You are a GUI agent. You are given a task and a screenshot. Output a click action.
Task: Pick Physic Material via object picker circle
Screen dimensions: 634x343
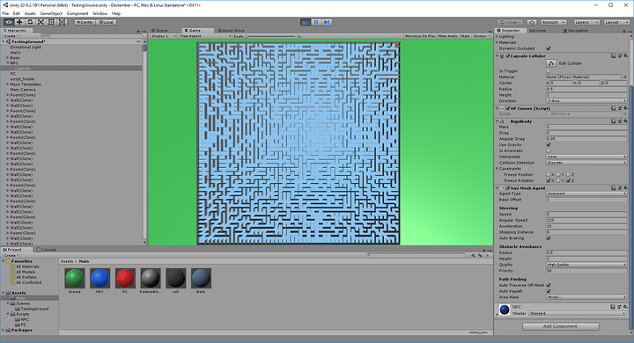click(624, 77)
